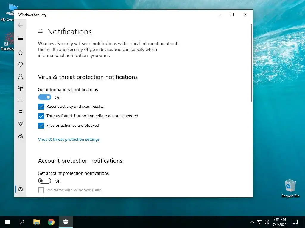Uncheck Threats found, no immediate action needed
The height and width of the screenshot is (228, 305).
coord(41,116)
